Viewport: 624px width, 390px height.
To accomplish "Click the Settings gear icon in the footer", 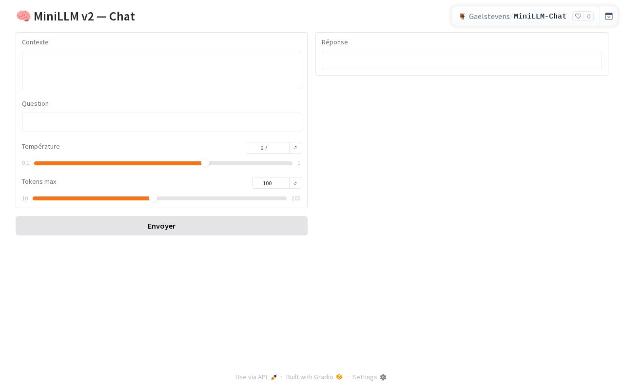I will pos(383,377).
